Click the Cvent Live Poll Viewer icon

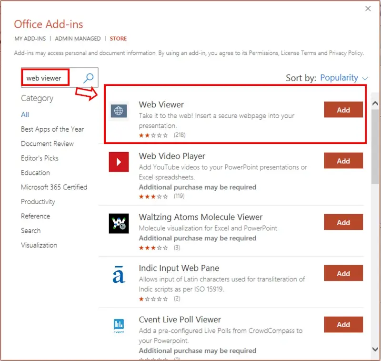(119, 325)
